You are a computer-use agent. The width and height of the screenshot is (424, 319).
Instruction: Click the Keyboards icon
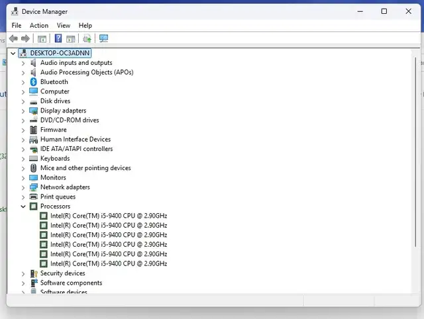pyautogui.click(x=34, y=158)
